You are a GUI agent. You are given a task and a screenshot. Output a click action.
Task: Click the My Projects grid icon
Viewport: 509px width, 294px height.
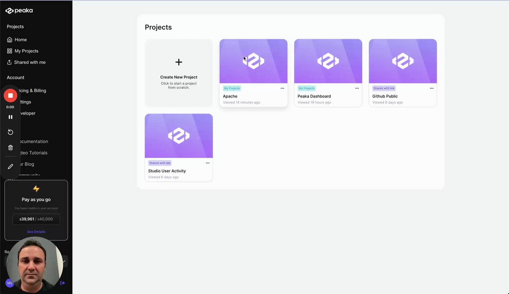(10, 51)
